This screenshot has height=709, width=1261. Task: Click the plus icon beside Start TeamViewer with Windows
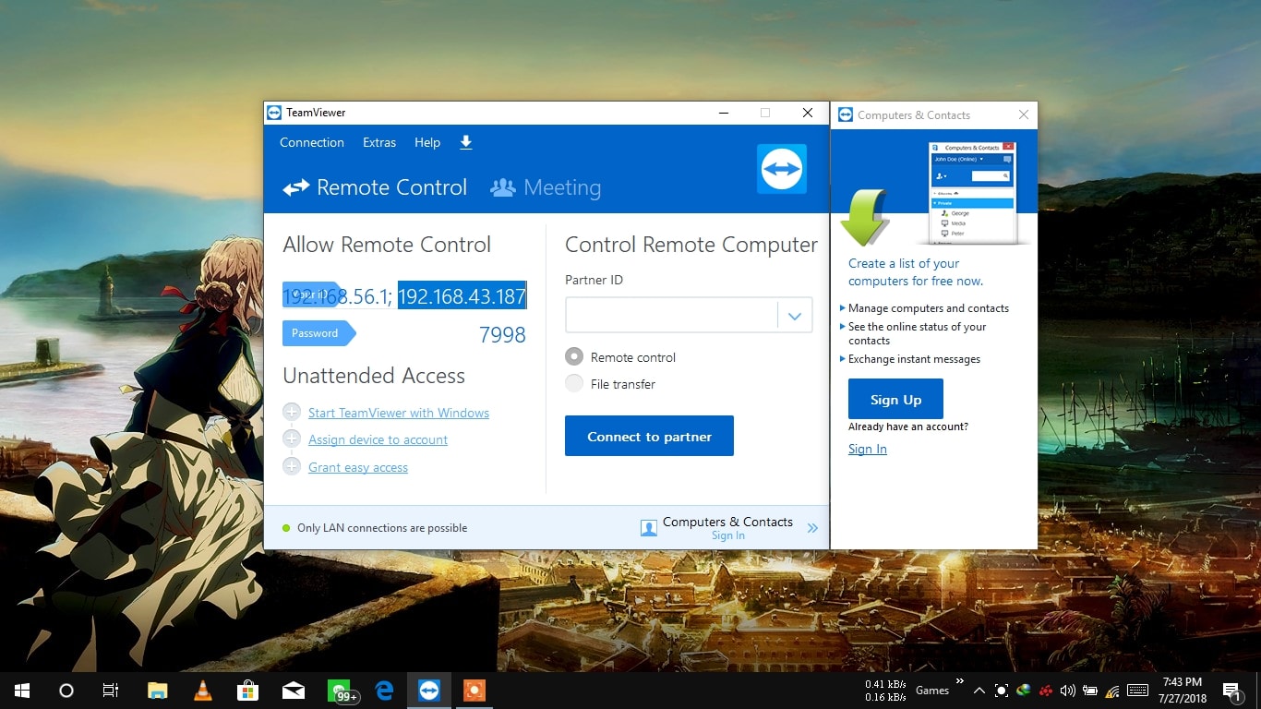(x=292, y=413)
